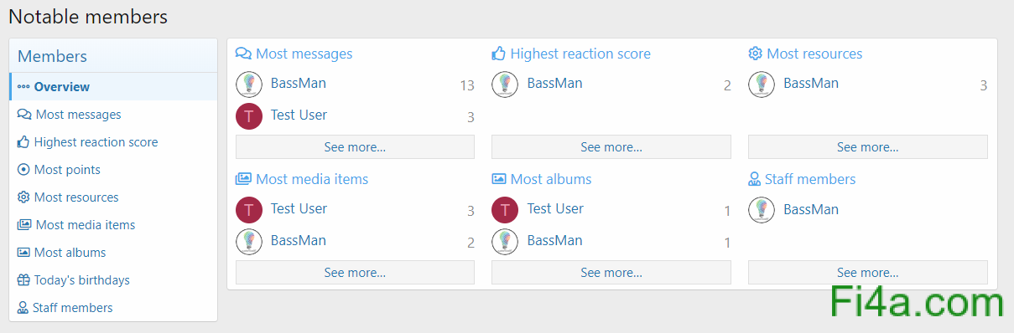This screenshot has width=1014, height=333.
Task: Click Test User avatar under Most albums
Action: [x=505, y=209]
